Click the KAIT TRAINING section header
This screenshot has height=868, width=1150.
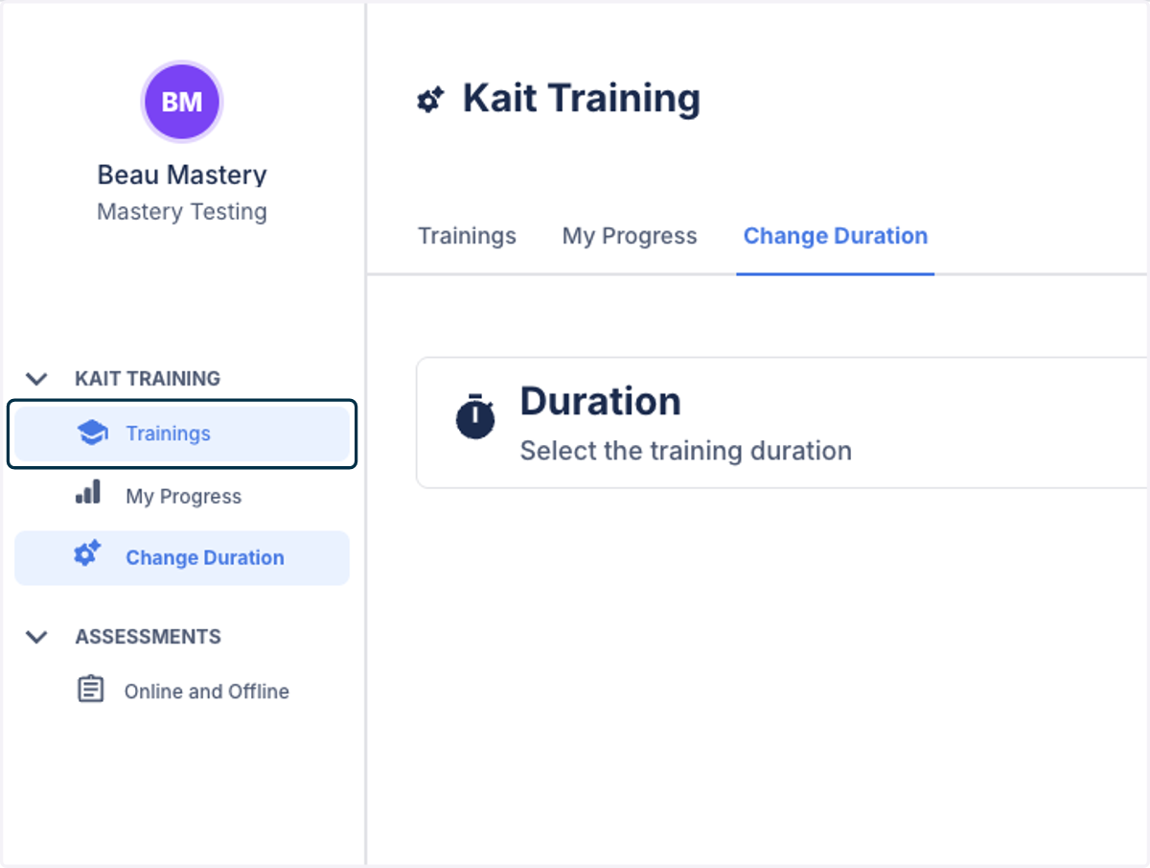click(148, 379)
